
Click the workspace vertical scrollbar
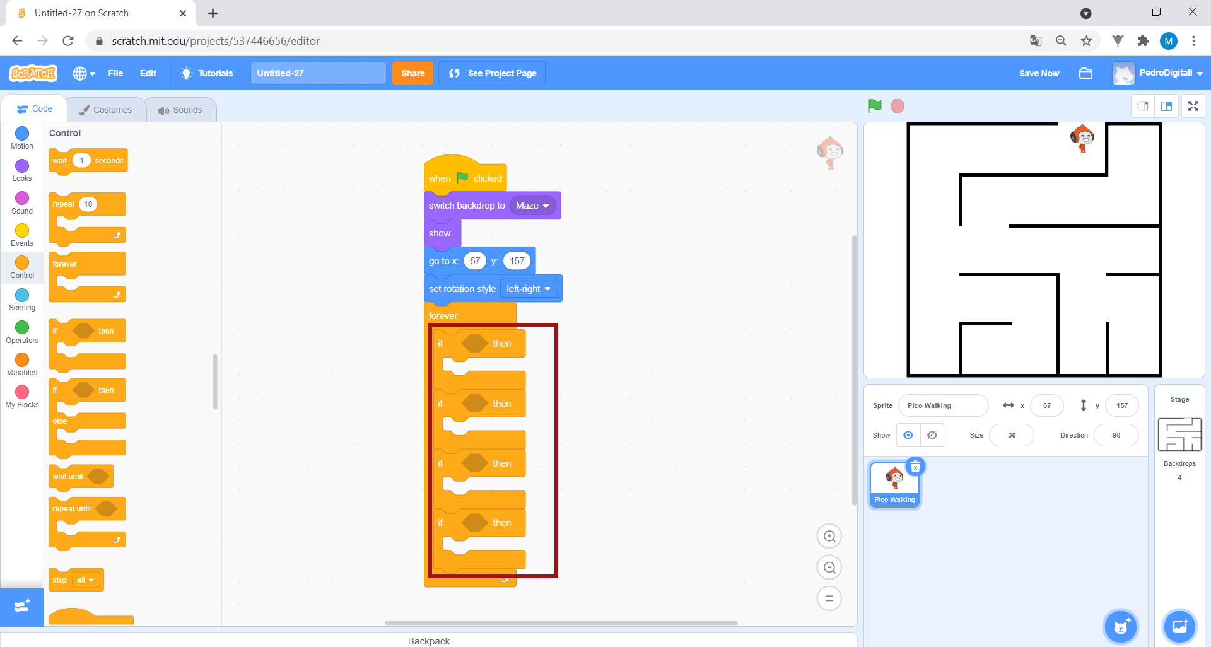[x=854, y=370]
